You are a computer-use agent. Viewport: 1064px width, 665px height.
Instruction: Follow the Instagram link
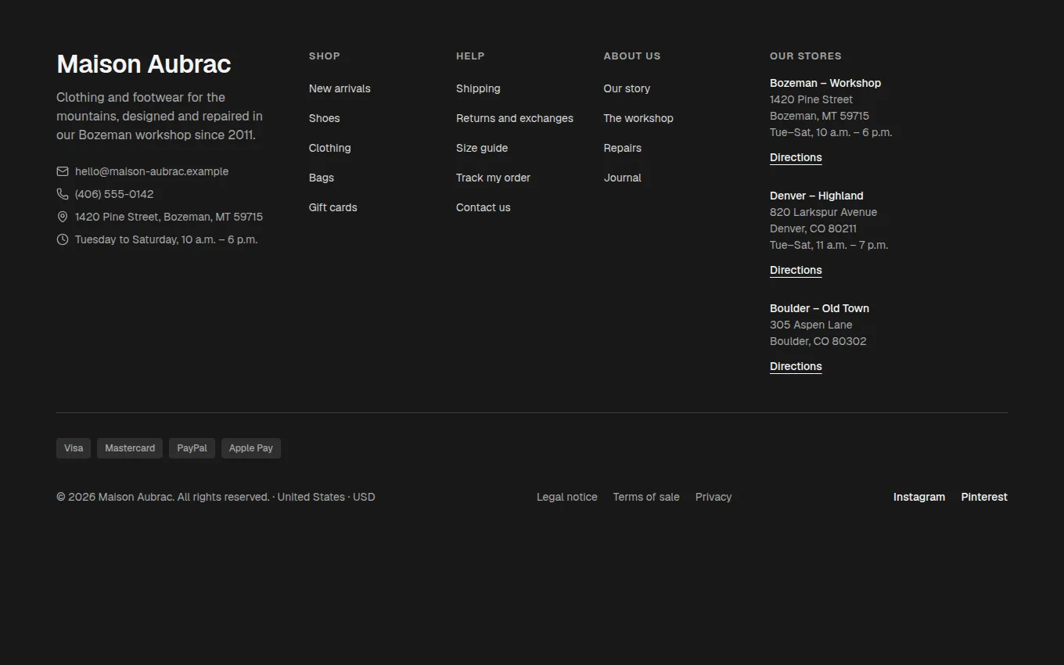tap(919, 497)
